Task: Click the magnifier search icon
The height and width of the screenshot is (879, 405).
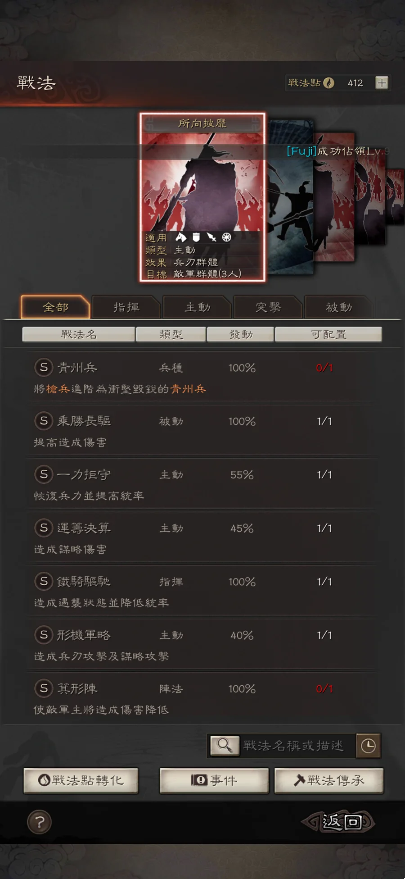Action: [x=224, y=746]
